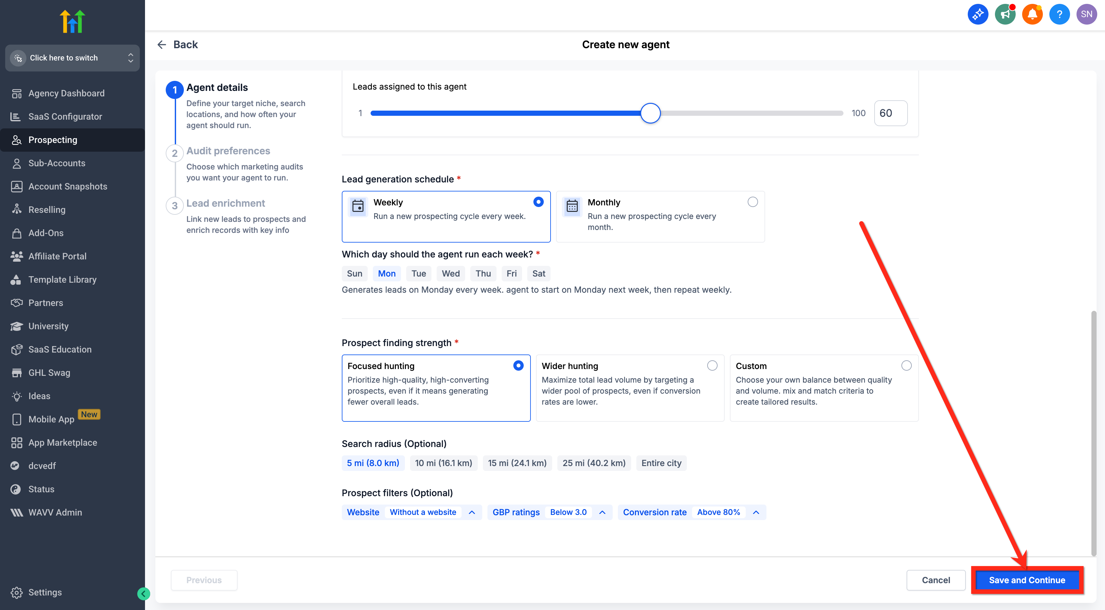Open the help question mark icon
The image size is (1105, 610).
pyautogui.click(x=1059, y=14)
